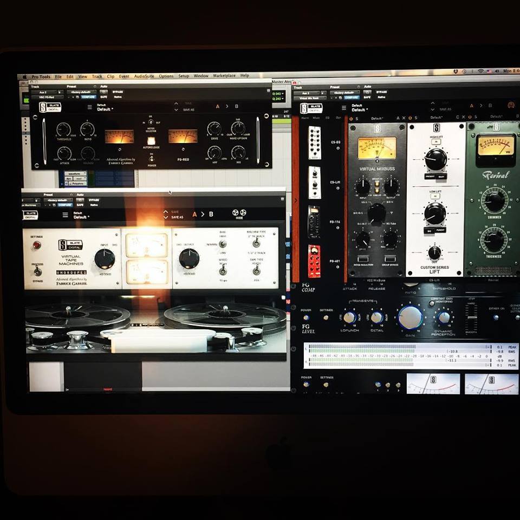Pick the FG-116 module thumbnail in browser
Image resolution: width=520 pixels, height=520 pixels.
[314, 222]
